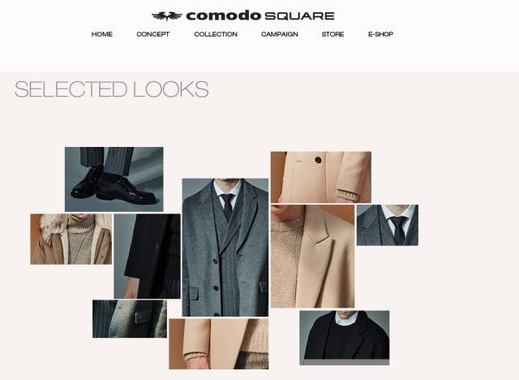Click the gray caption bar under black coat photo
The image size is (519, 380).
coord(344,362)
